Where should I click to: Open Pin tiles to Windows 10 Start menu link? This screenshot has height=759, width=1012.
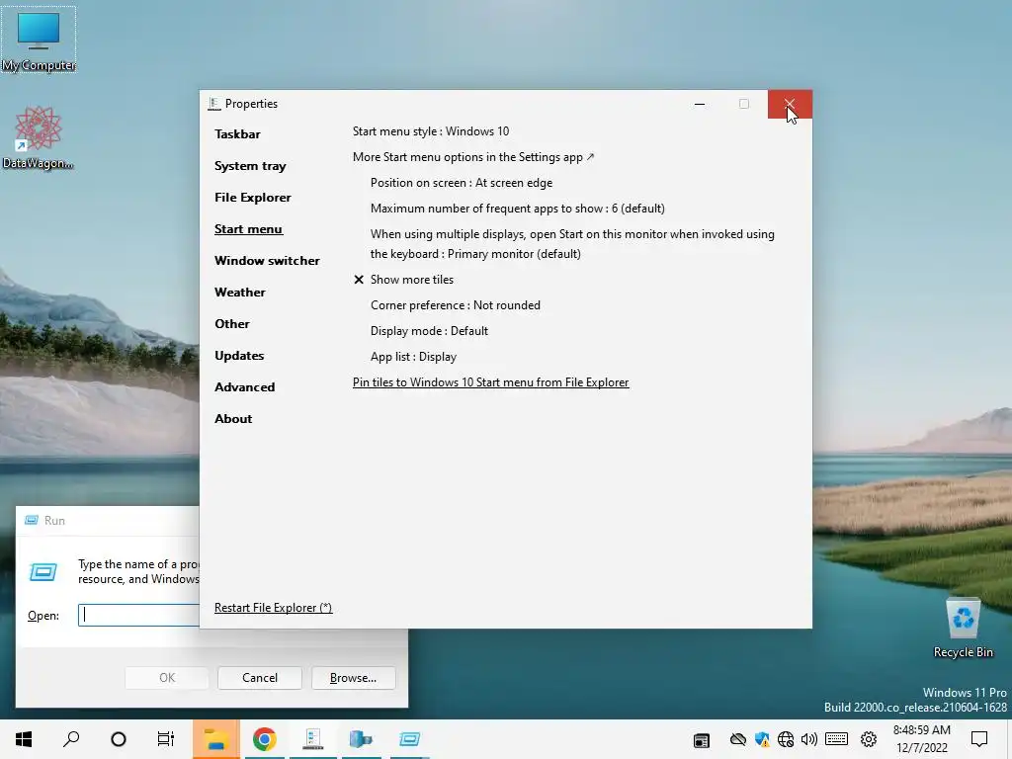(x=490, y=382)
